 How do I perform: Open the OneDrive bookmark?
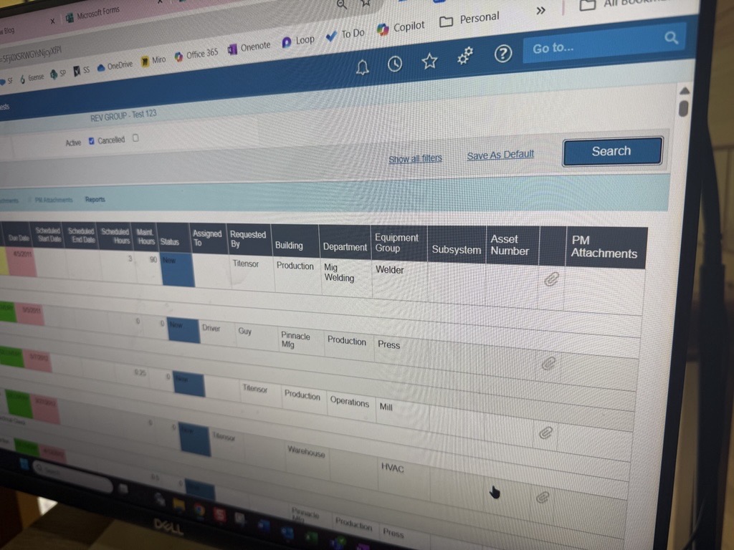click(x=115, y=66)
